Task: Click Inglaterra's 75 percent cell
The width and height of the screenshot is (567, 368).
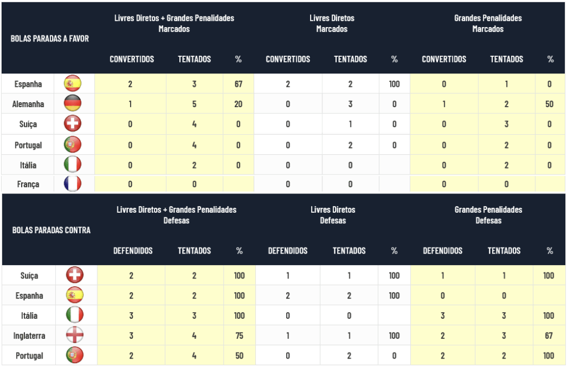Action: pos(239,335)
